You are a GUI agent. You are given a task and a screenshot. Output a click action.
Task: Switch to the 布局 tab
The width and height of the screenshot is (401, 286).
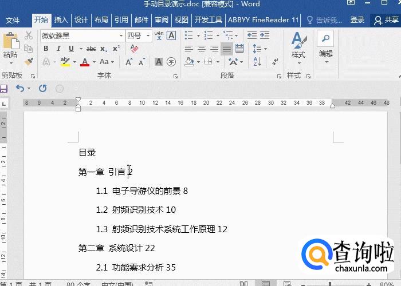point(101,19)
